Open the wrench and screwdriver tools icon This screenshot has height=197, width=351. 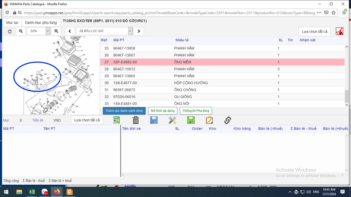tap(172, 120)
